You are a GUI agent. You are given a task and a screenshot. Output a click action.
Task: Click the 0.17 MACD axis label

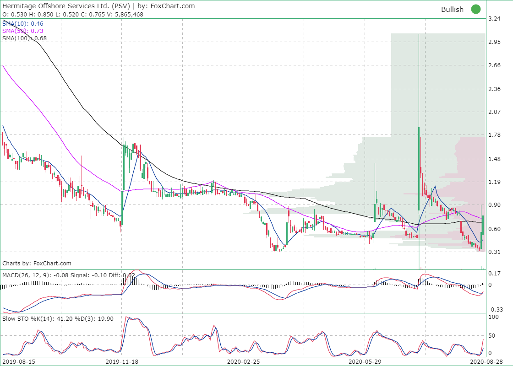(x=494, y=273)
